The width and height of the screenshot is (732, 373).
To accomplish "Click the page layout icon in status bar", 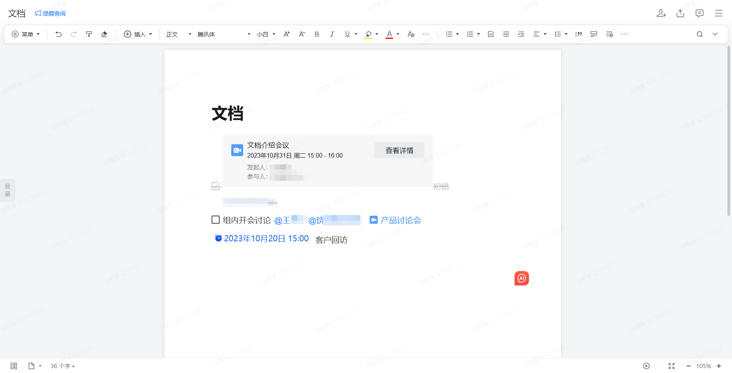I will point(32,366).
